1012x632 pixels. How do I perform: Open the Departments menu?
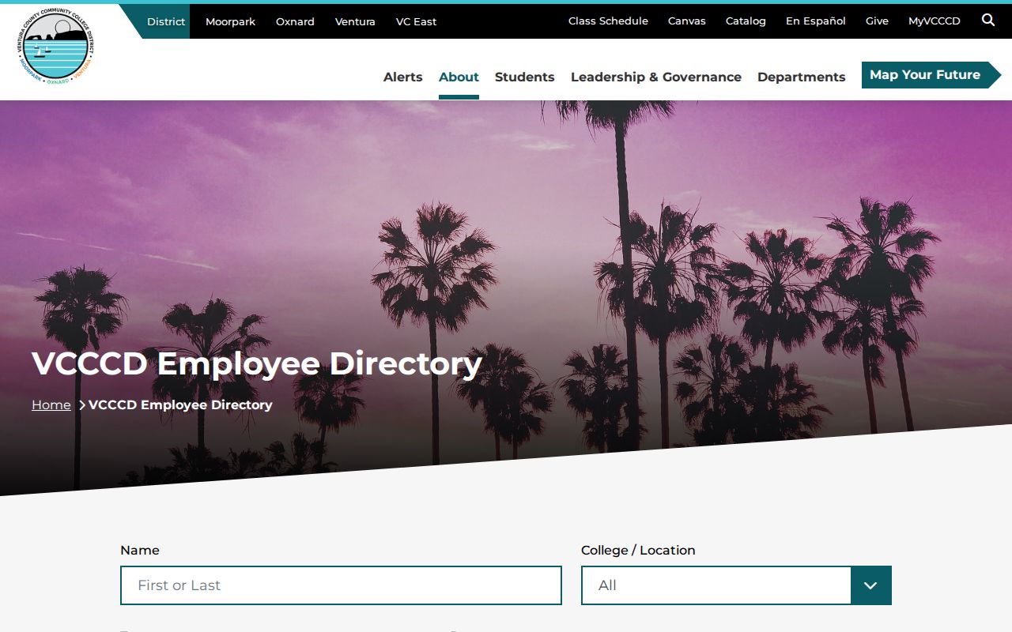802,77
